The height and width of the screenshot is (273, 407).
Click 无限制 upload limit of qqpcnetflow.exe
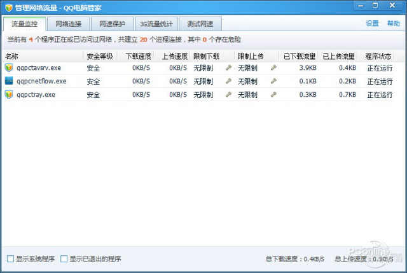point(247,81)
